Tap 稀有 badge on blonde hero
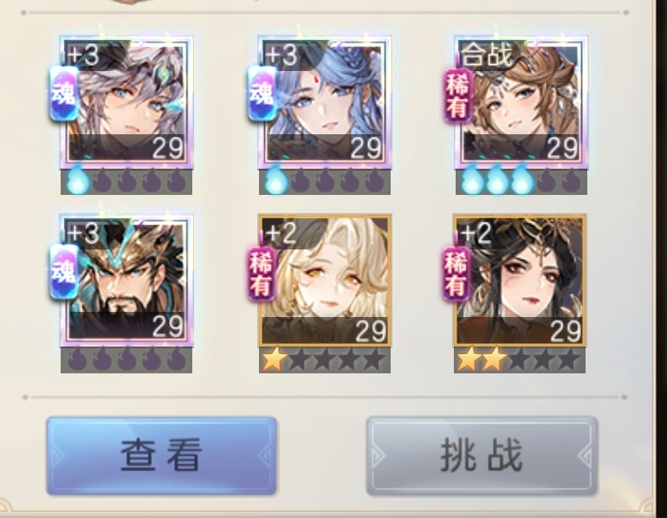 pyautogui.click(x=262, y=275)
